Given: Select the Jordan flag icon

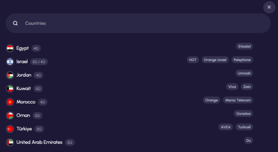Looking at the screenshot, I should tap(10, 75).
